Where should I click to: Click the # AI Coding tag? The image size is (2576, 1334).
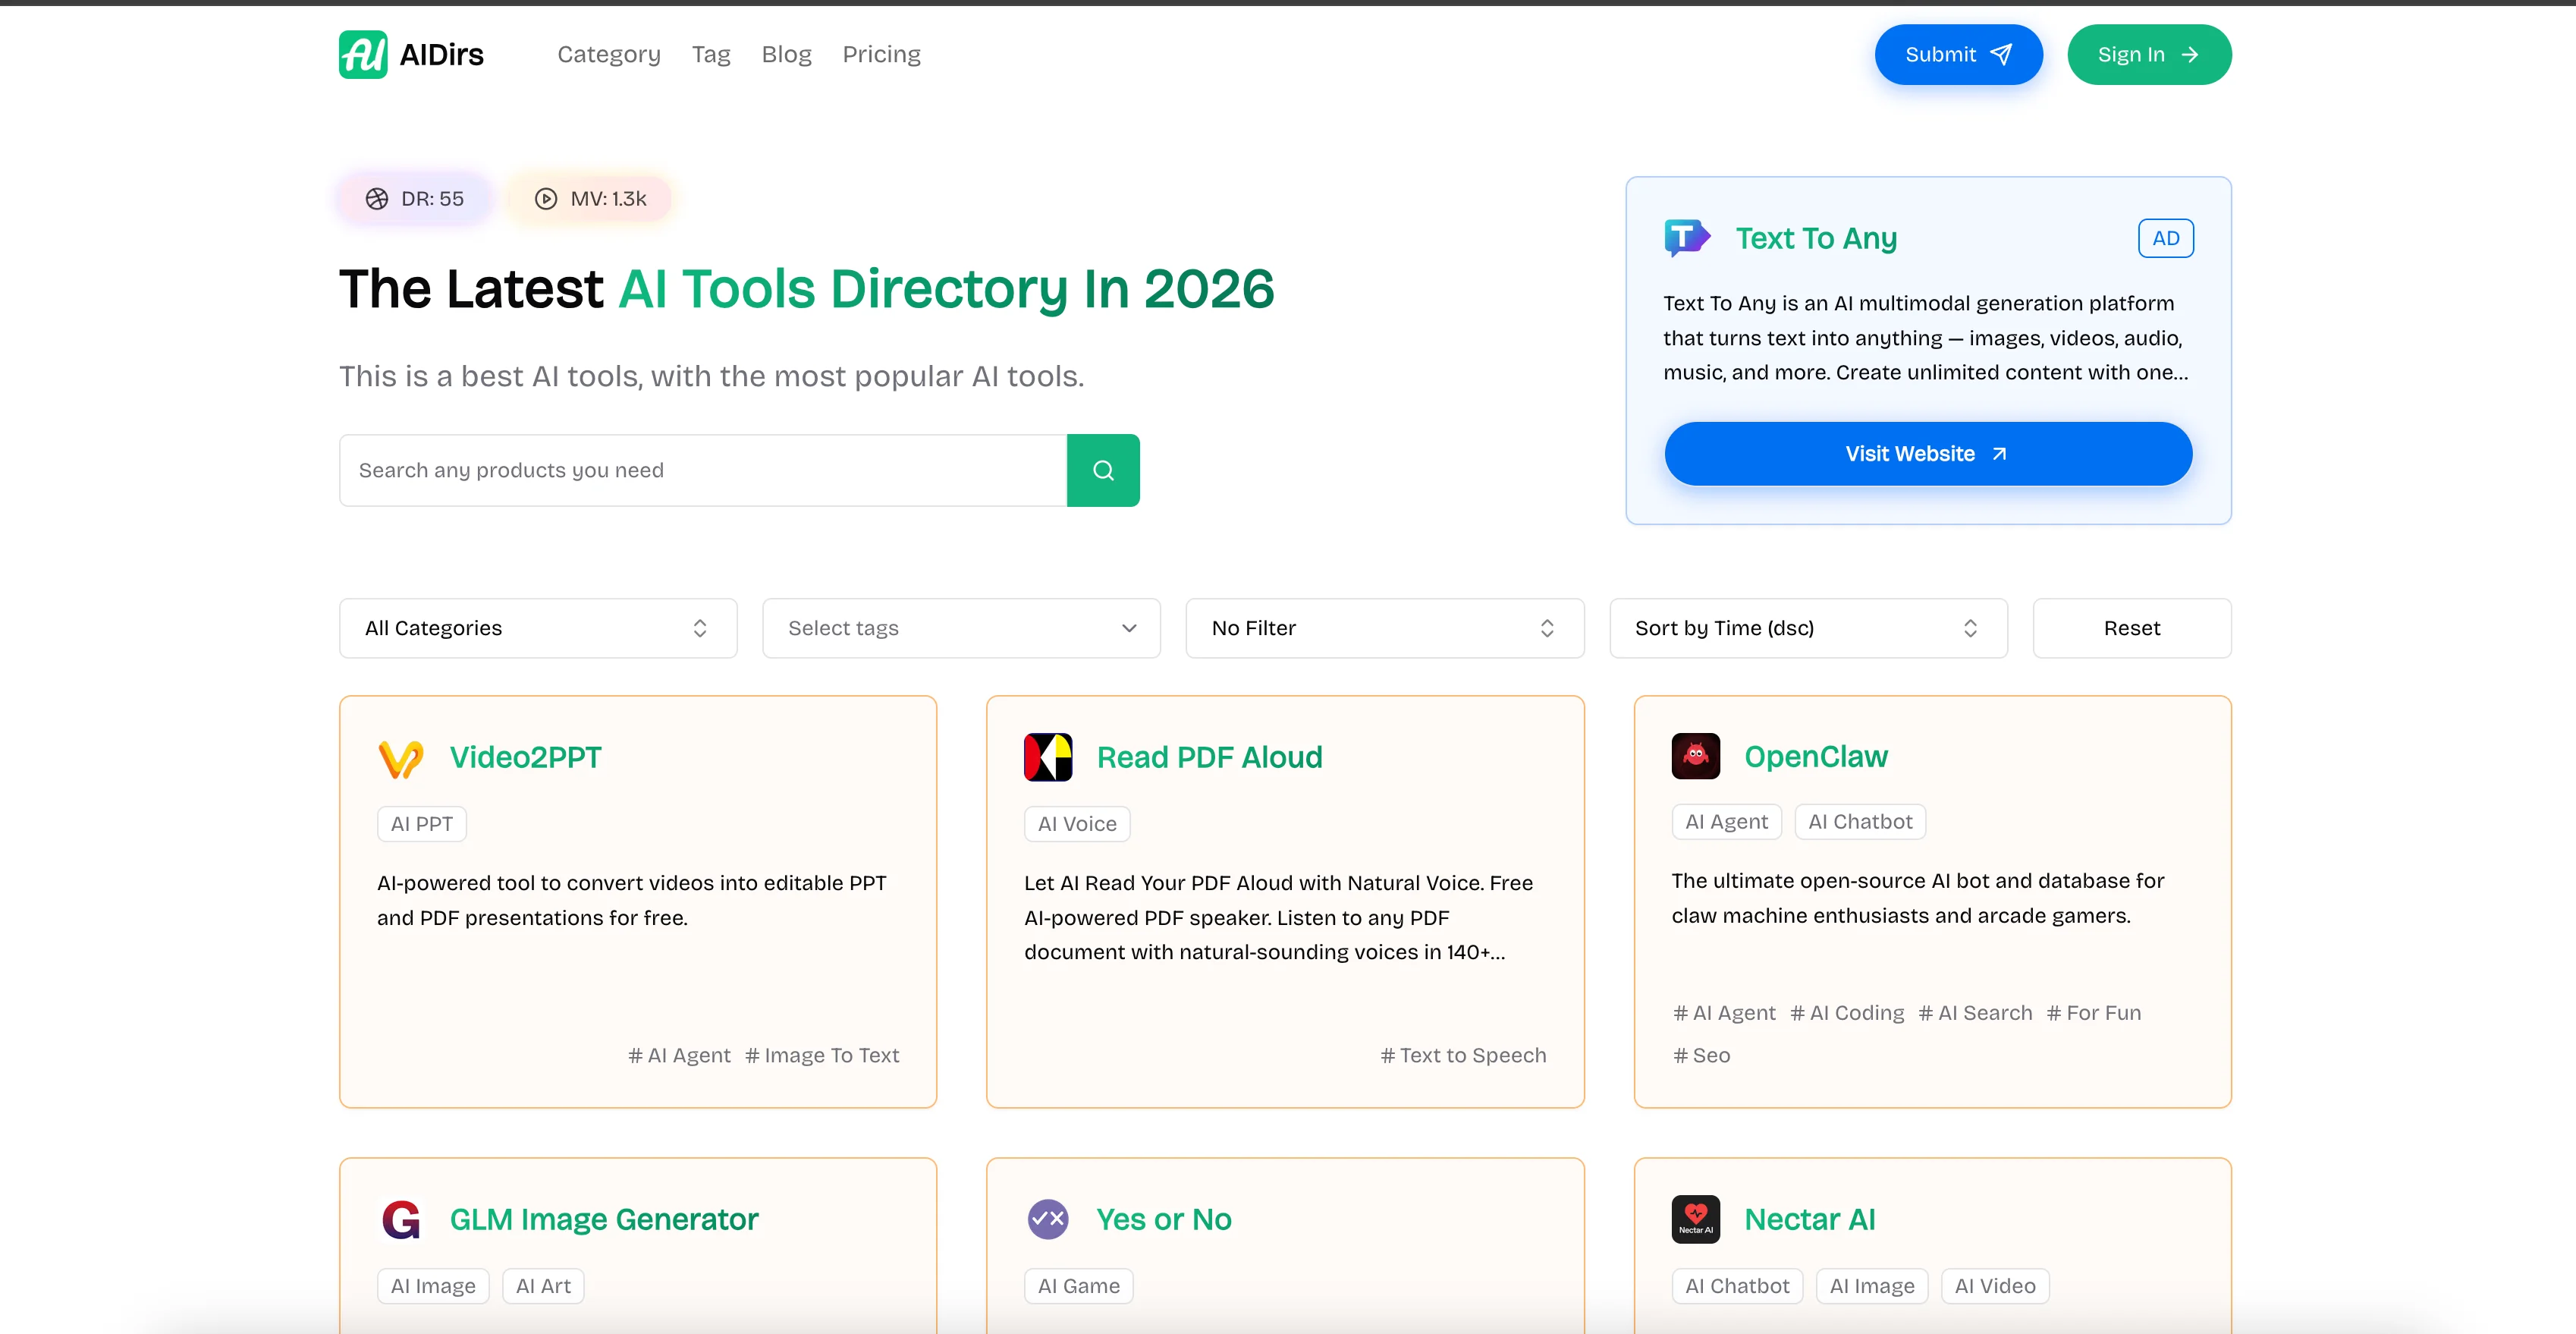pyautogui.click(x=1847, y=1013)
